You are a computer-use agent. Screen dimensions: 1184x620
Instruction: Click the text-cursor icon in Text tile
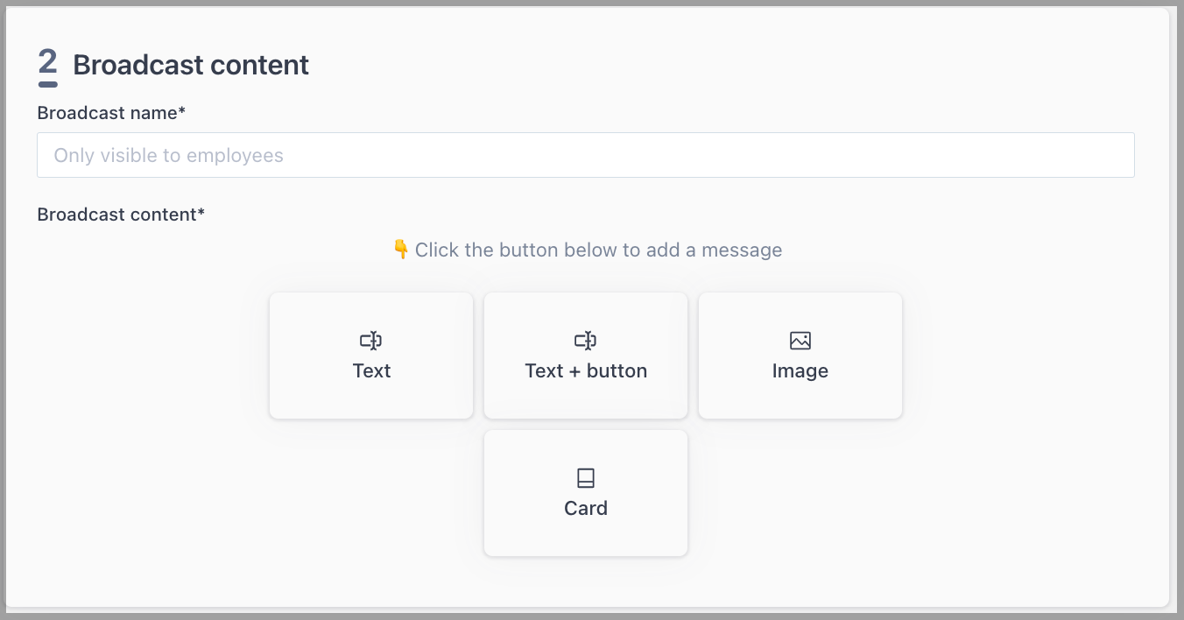click(x=371, y=341)
